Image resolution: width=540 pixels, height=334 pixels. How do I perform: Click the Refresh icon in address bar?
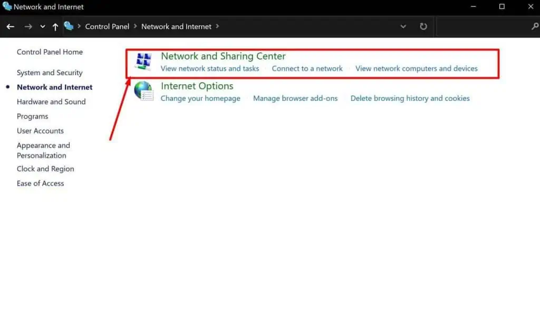pos(423,26)
